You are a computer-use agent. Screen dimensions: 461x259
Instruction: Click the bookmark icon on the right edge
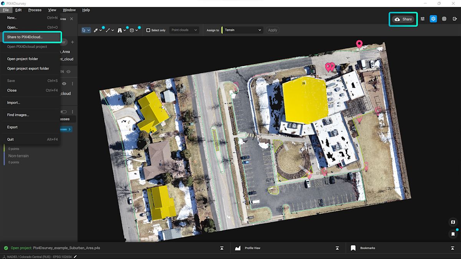click(x=453, y=234)
